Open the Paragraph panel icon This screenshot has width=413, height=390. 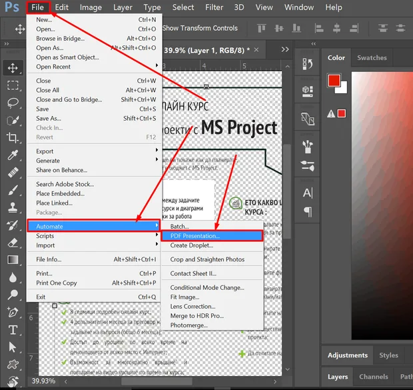tap(308, 211)
